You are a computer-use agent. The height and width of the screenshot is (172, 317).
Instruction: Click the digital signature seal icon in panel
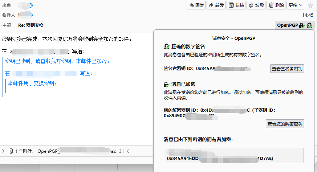tap(167, 47)
